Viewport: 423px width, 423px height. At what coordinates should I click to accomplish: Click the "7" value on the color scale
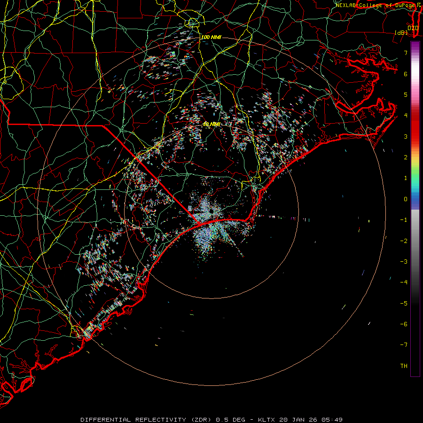[406, 53]
